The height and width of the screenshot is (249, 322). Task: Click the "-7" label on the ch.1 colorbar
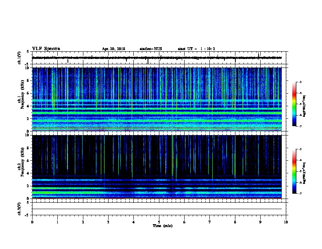[x=300, y=126]
